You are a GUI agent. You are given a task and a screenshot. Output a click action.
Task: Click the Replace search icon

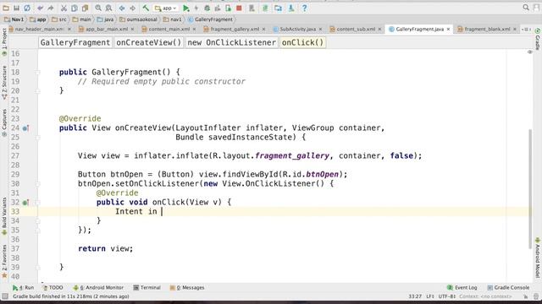[x=108, y=8]
